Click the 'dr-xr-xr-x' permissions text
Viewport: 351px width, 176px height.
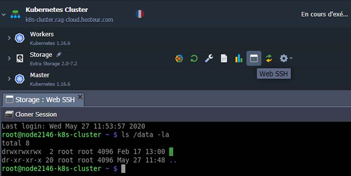[21, 160]
